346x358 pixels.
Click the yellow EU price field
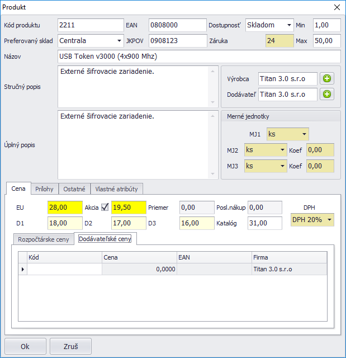click(64, 208)
